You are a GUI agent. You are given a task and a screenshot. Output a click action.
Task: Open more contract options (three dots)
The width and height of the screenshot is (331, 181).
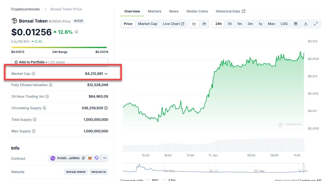[104, 158]
